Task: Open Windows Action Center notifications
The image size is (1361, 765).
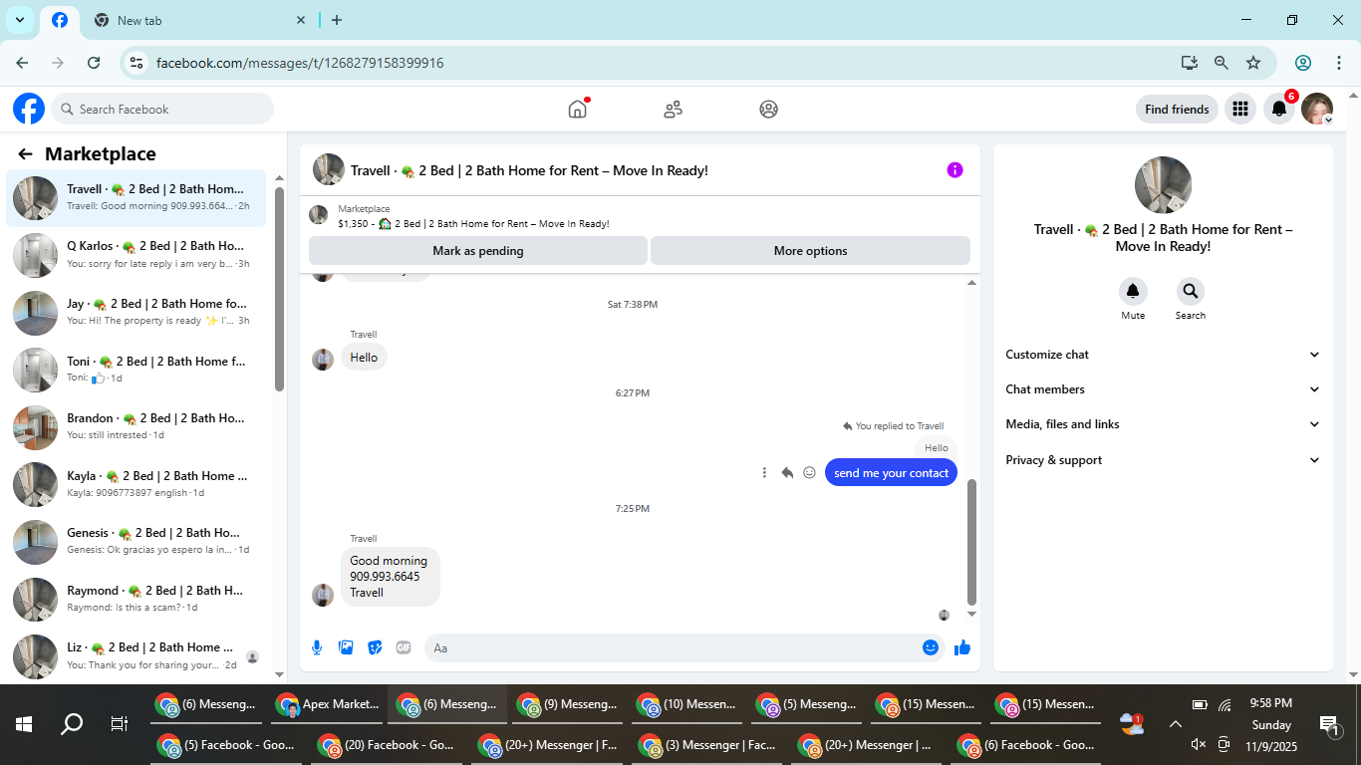Action: [1328, 725]
